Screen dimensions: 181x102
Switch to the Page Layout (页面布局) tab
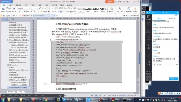(18, 5)
